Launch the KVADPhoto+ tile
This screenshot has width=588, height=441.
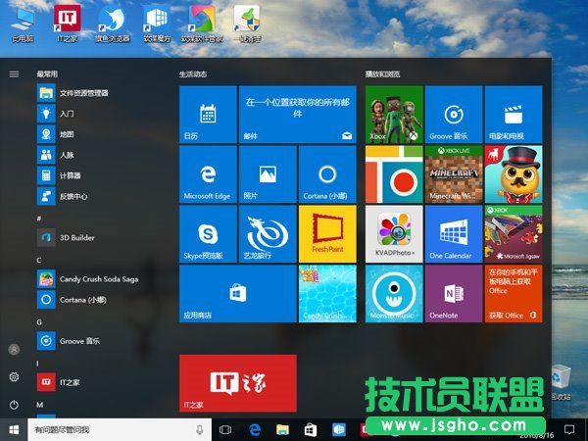point(394,234)
